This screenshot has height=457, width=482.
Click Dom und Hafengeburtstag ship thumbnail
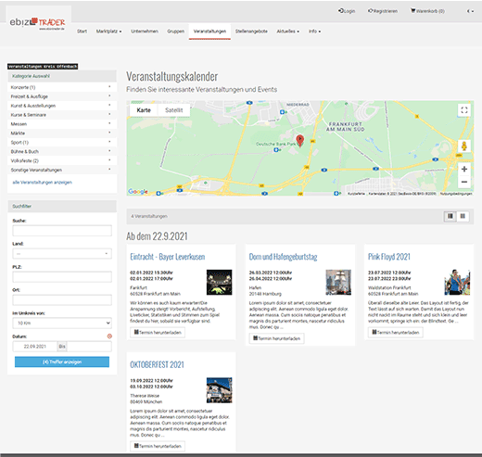[338, 282]
